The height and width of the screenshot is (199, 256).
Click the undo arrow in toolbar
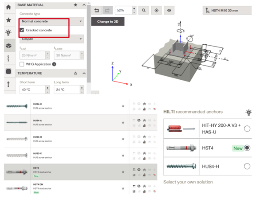point(96,11)
